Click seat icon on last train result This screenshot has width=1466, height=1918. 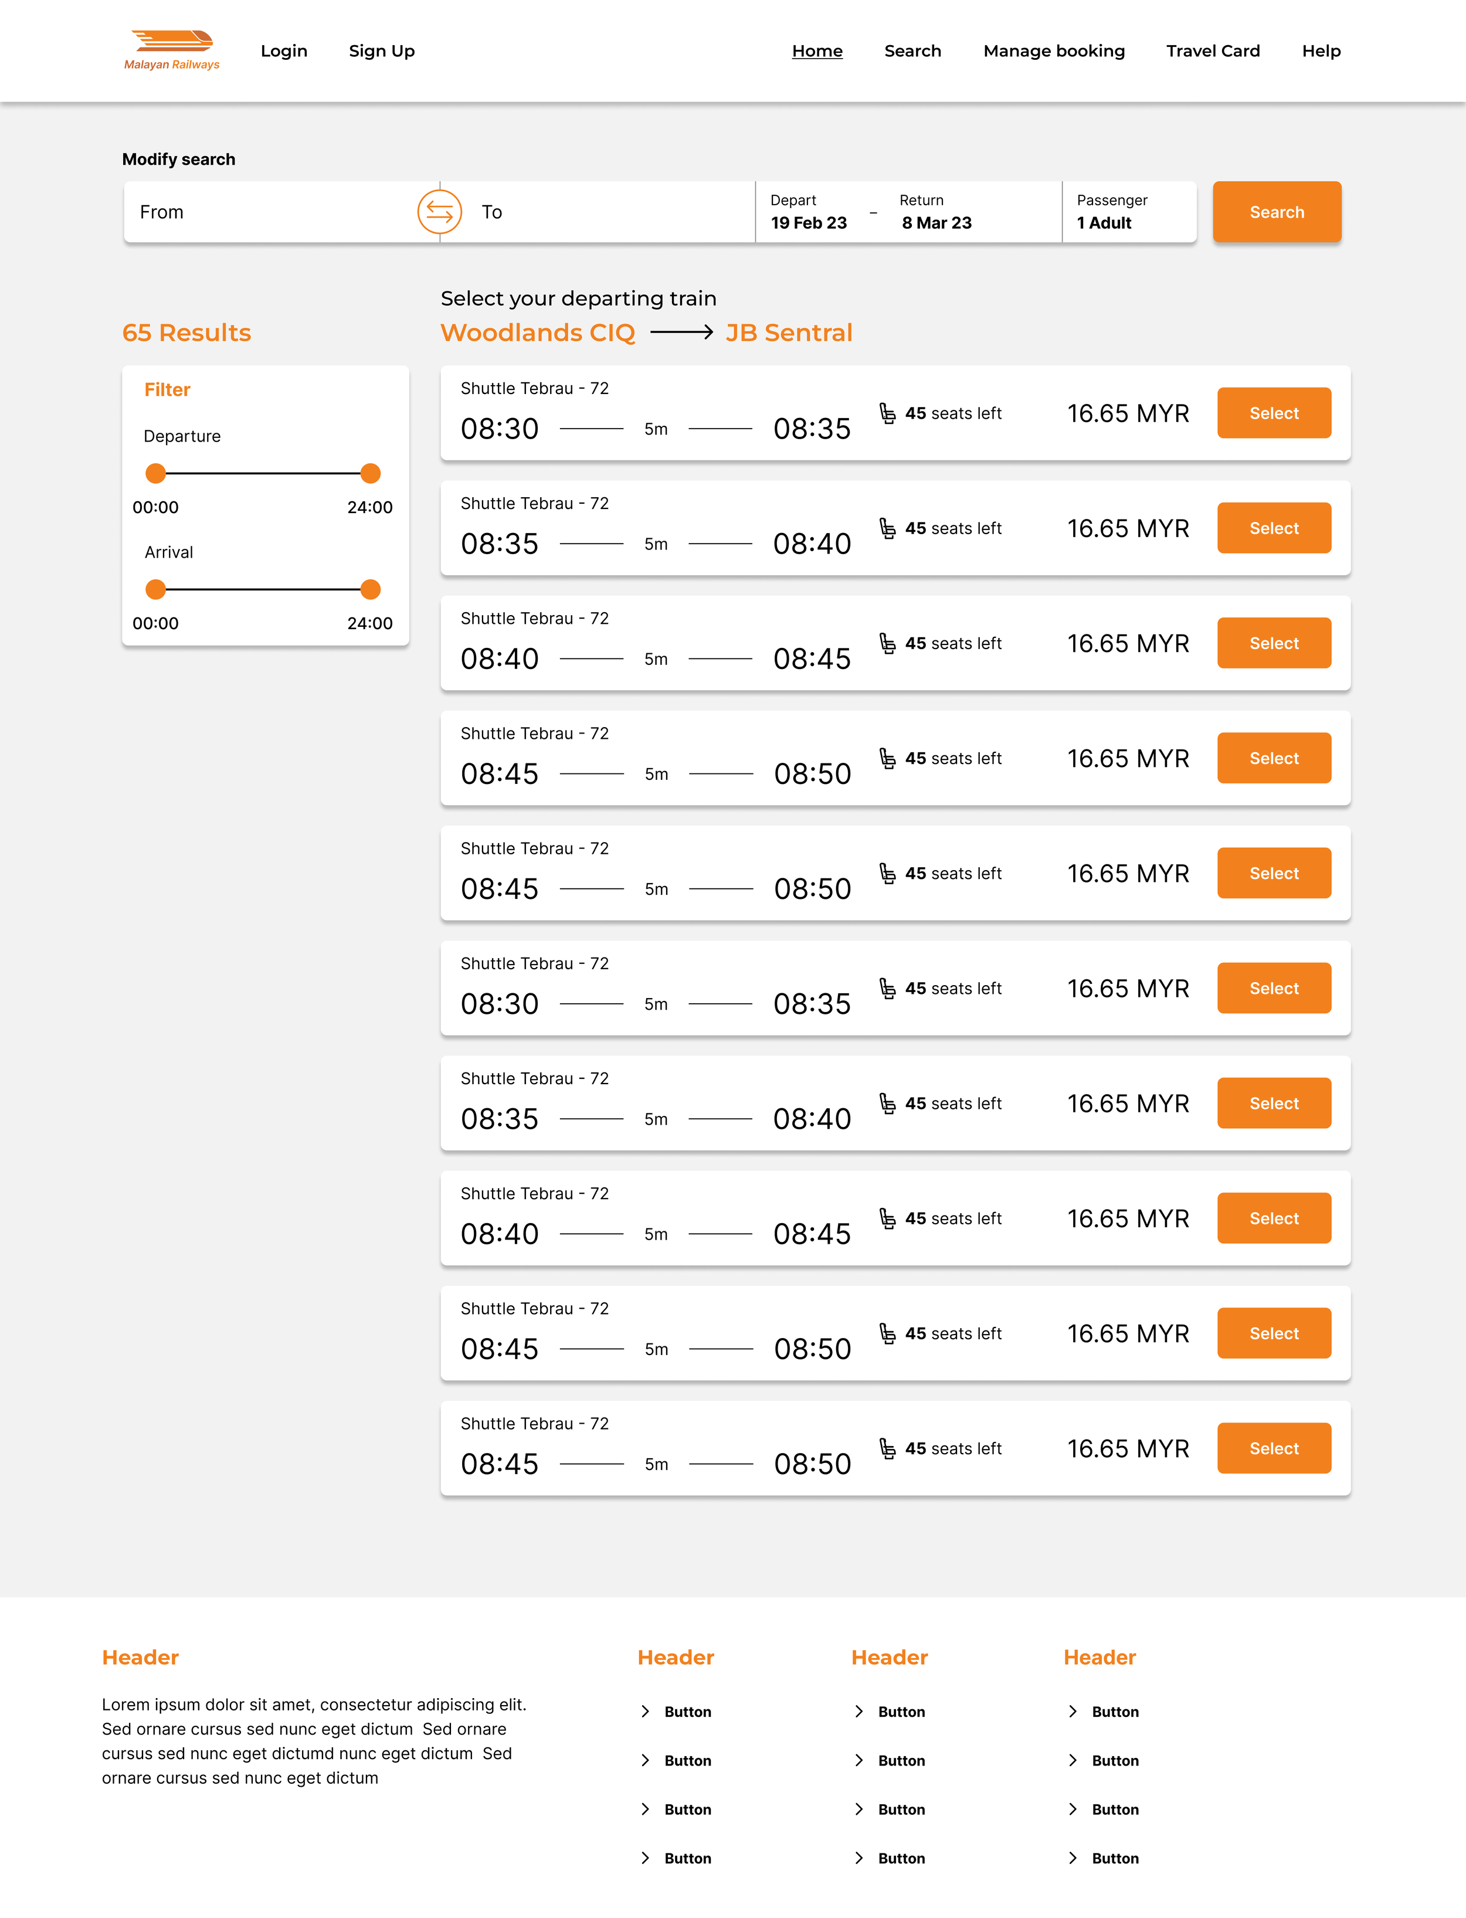887,1448
